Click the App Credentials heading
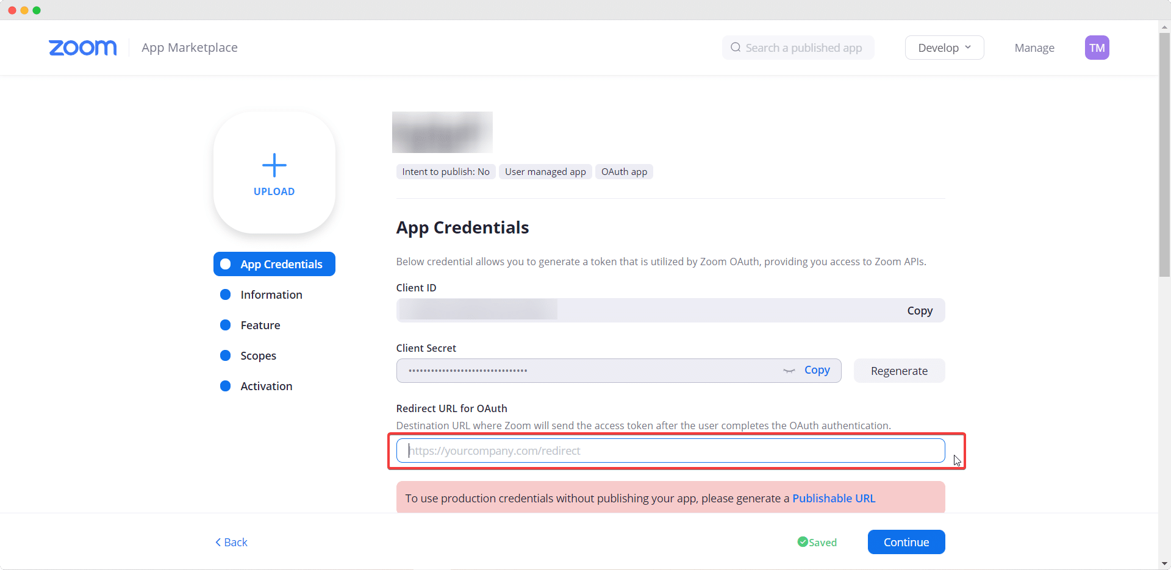The width and height of the screenshot is (1171, 570). point(462,227)
